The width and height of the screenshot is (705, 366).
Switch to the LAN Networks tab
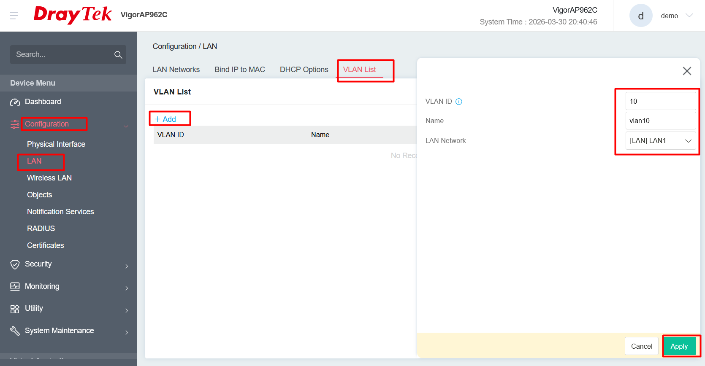176,70
